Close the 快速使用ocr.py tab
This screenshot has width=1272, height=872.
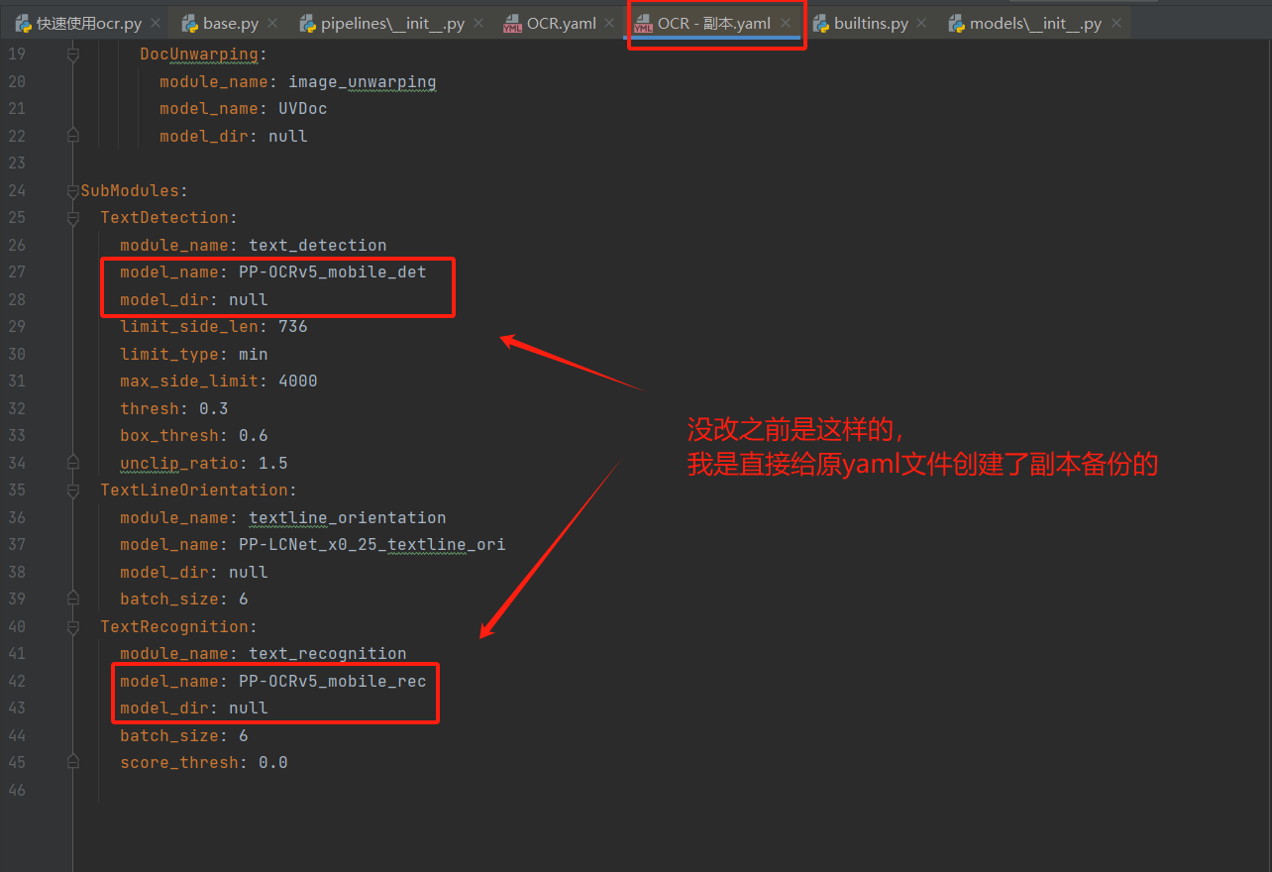tap(156, 23)
